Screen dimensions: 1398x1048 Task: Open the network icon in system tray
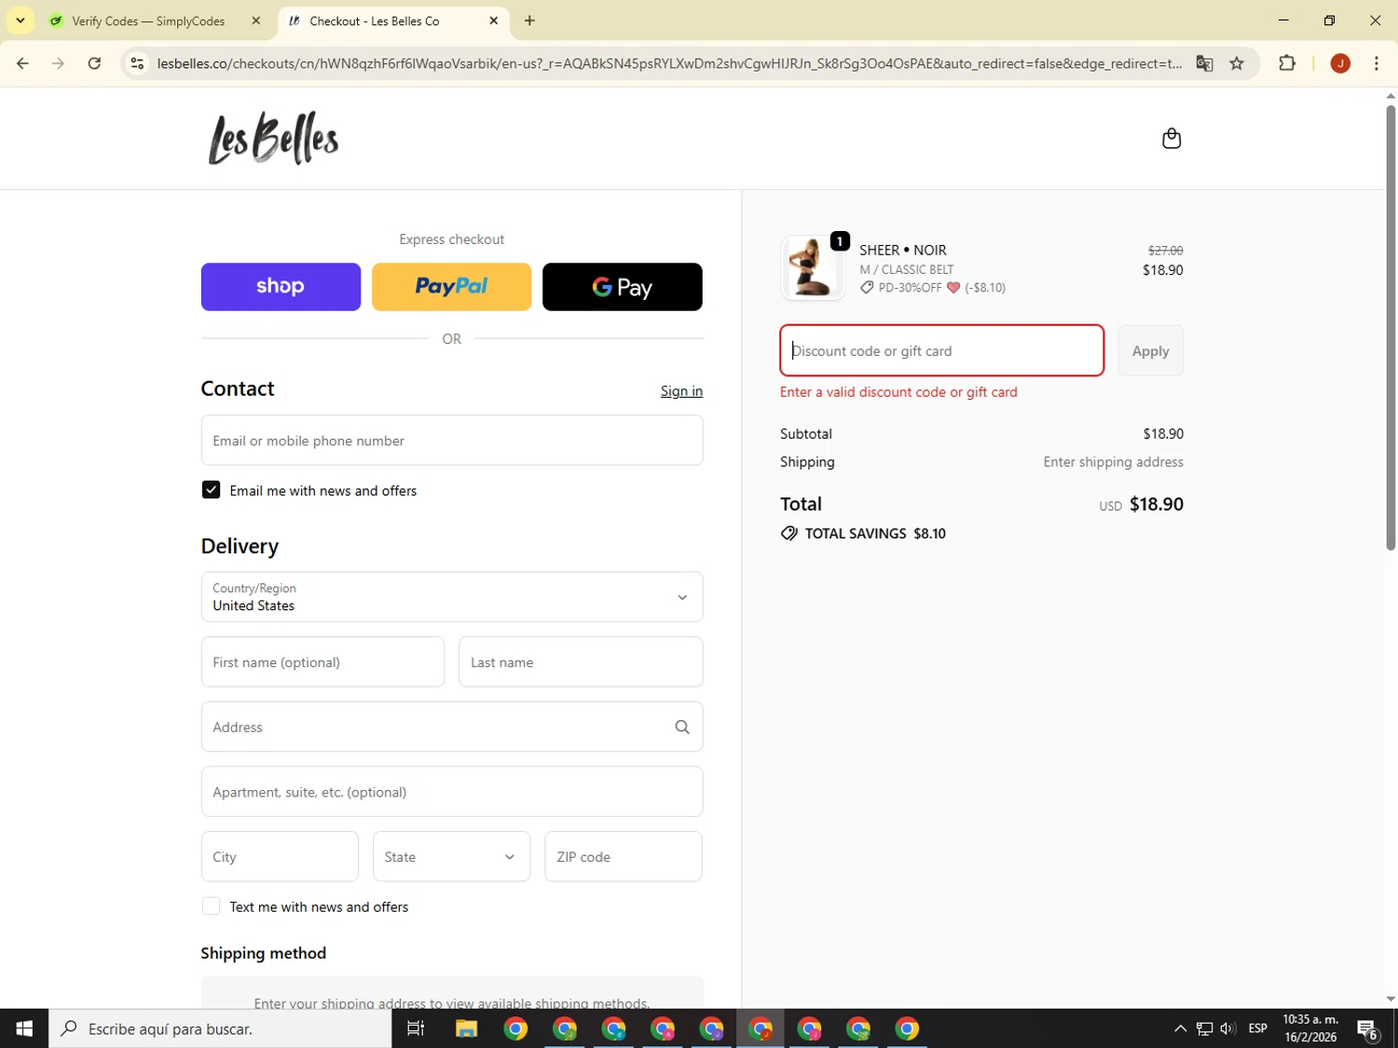click(x=1204, y=1028)
